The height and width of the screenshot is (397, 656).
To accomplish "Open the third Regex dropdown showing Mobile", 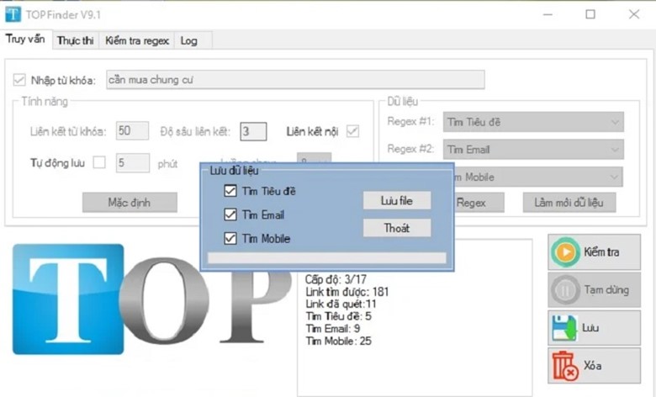I will 538,177.
